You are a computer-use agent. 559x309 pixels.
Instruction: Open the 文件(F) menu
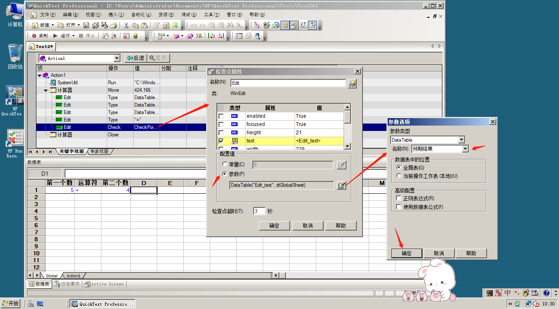coord(48,14)
